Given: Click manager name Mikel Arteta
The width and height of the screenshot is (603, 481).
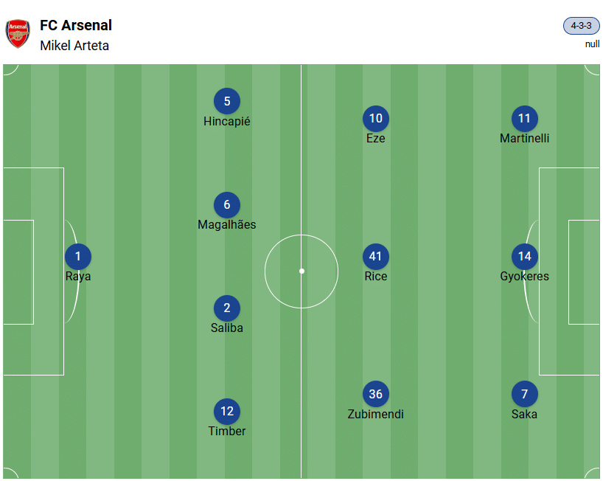Looking at the screenshot, I should (x=74, y=45).
